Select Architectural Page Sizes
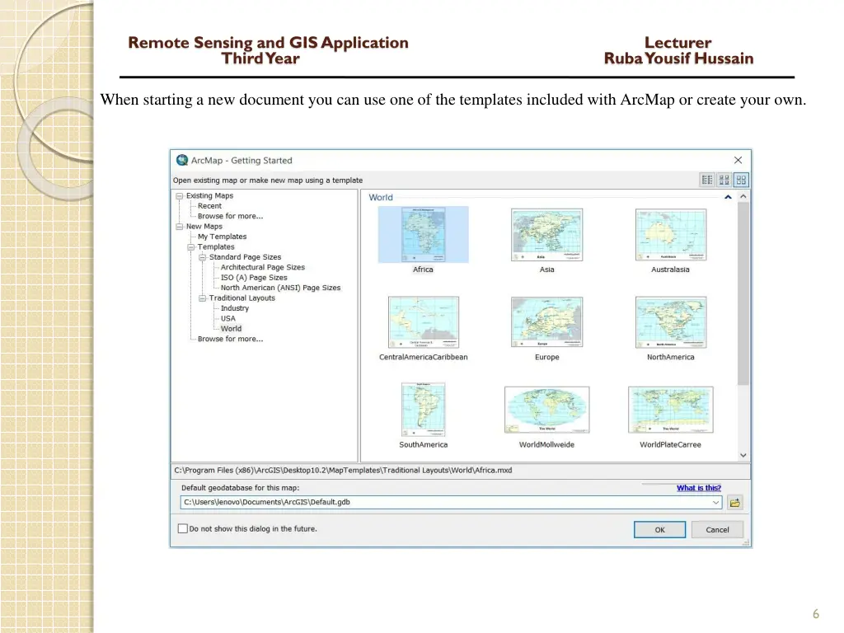The image size is (844, 633). click(263, 267)
